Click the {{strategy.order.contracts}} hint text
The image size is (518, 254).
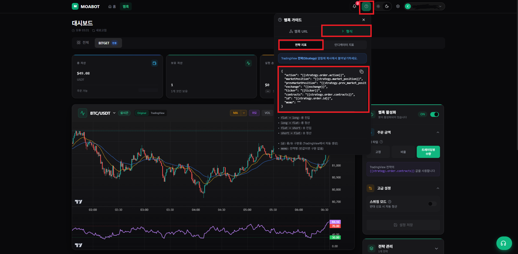tap(392, 171)
